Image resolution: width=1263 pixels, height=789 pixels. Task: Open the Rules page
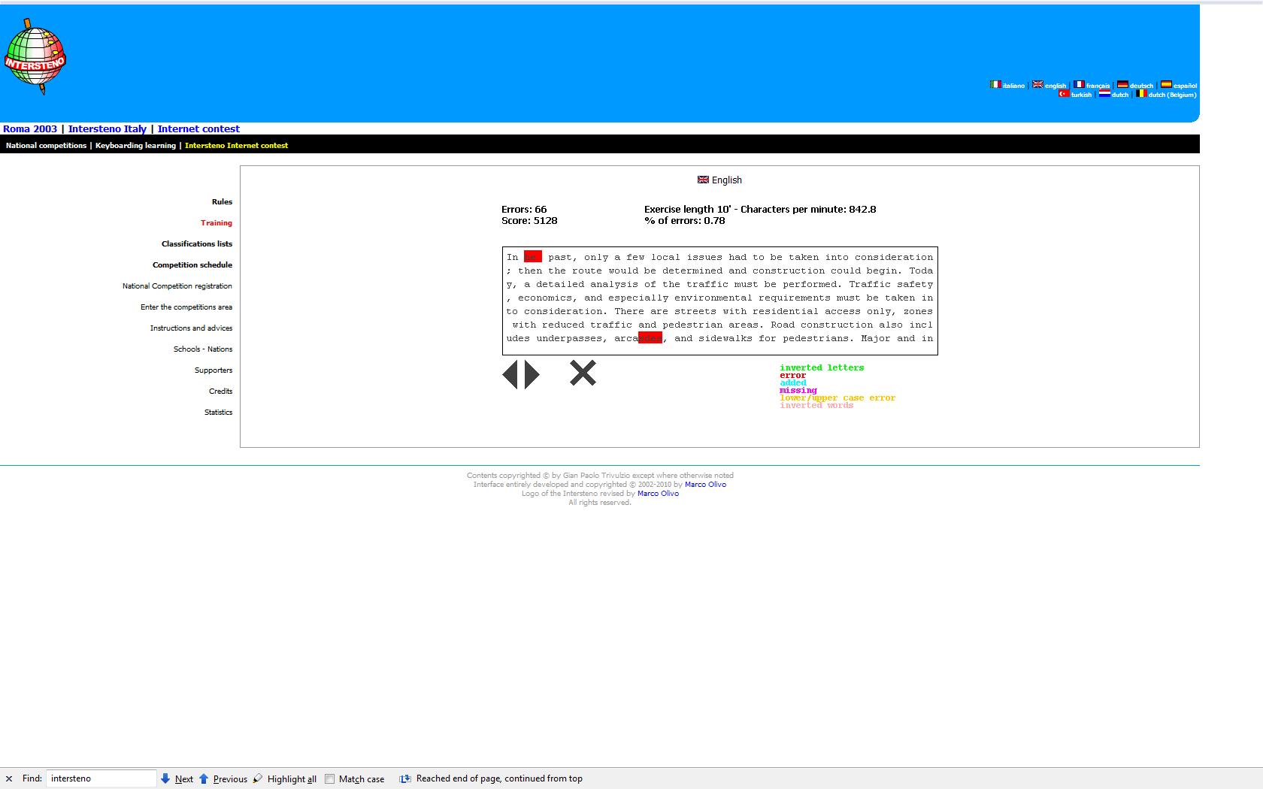222,201
